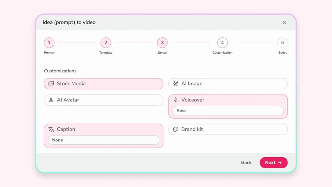The width and height of the screenshot is (332, 187).
Task: Click the Brand kit palette icon
Action: [x=176, y=129]
